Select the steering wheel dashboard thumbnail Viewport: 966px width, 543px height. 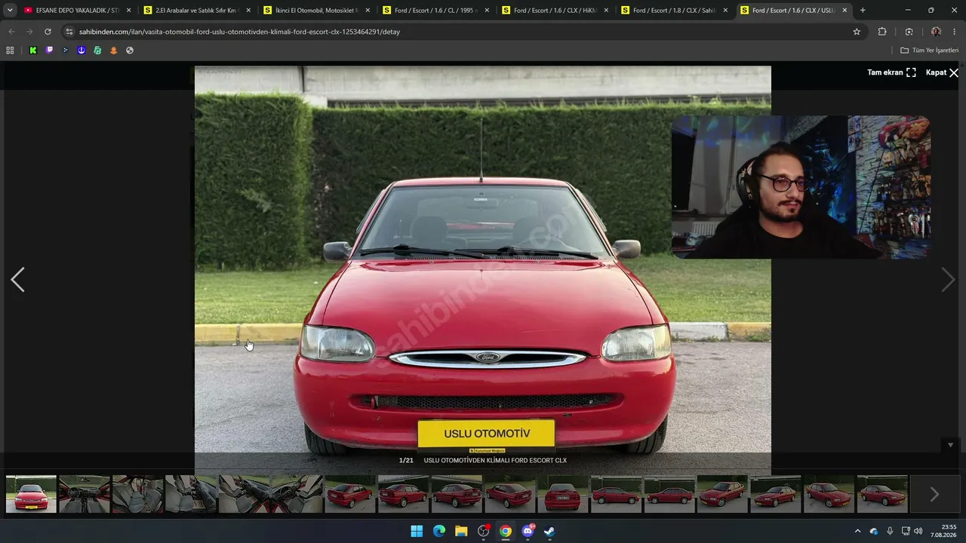coord(85,494)
